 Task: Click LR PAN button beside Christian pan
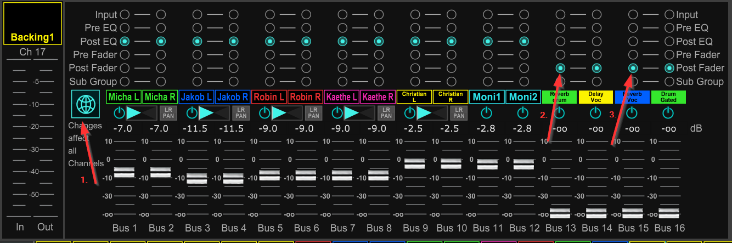click(x=459, y=113)
